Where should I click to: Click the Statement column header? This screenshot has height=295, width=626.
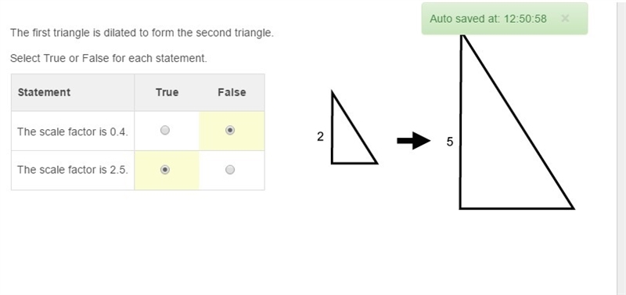tap(44, 92)
